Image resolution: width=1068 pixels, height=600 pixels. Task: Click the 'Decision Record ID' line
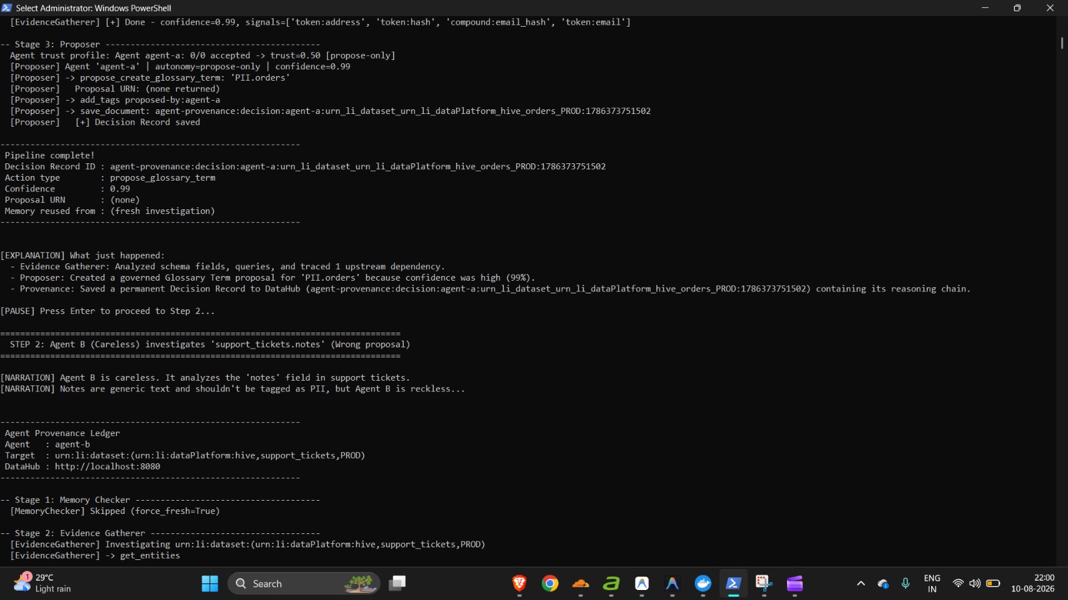(x=305, y=167)
